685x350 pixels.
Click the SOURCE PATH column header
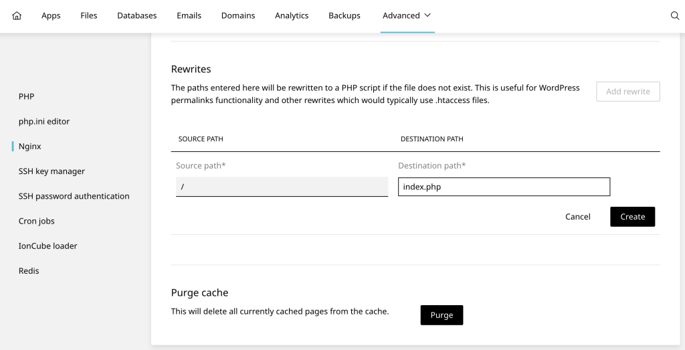(x=201, y=139)
